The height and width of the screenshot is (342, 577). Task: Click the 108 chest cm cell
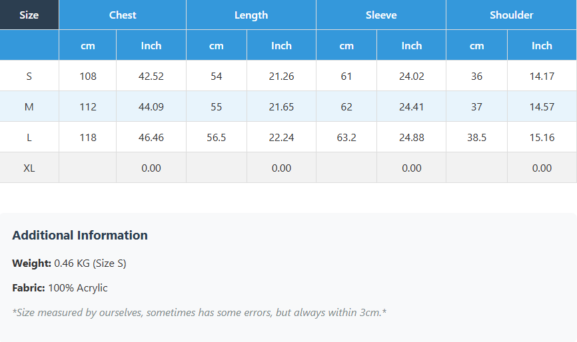coord(88,76)
